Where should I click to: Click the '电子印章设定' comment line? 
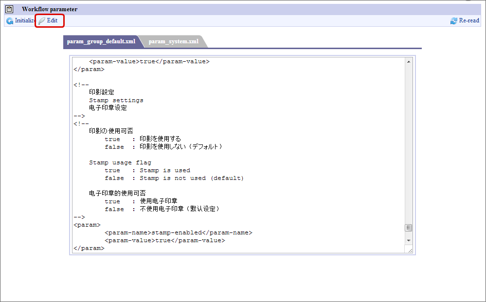pos(108,108)
